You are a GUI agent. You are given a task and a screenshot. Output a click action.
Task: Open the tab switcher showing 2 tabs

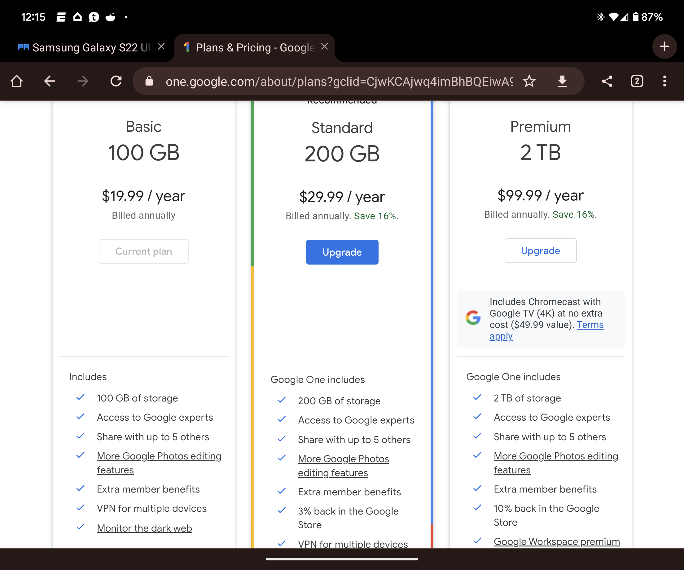click(637, 81)
